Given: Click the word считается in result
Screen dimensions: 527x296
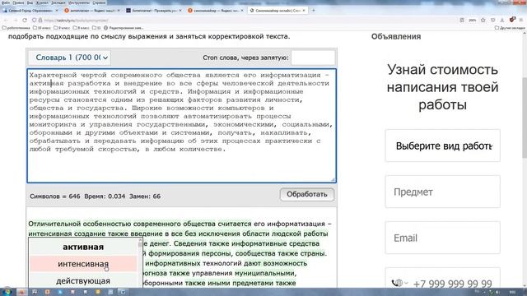Looking at the screenshot, I should click(234, 224).
